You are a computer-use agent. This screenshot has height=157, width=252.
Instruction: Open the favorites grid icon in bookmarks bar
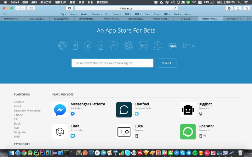[4, 14]
